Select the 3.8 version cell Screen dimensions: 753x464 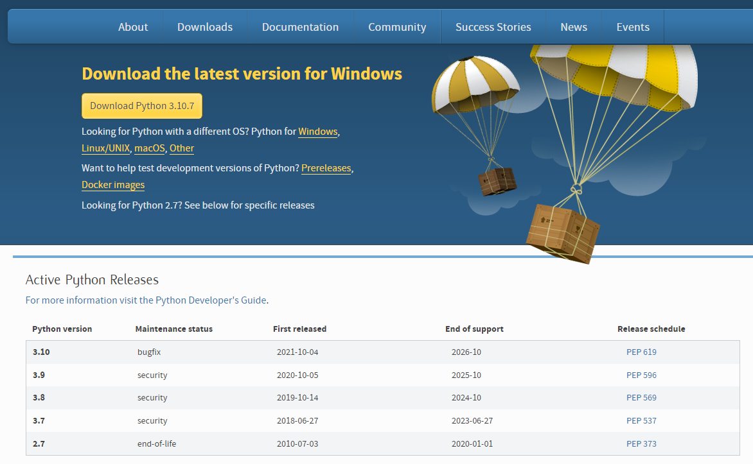[x=39, y=397]
